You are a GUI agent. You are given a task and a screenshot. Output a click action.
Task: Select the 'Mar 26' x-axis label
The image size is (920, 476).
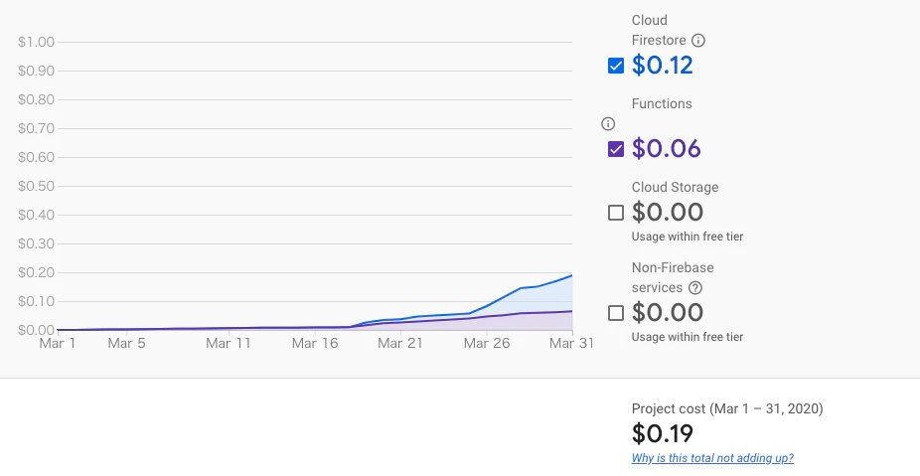coord(487,344)
